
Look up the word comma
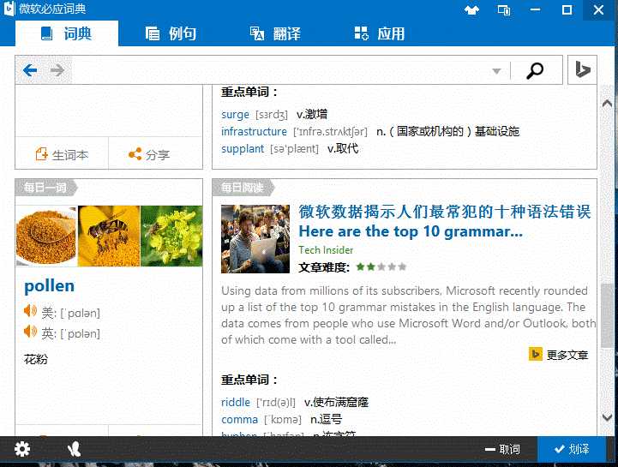coord(240,419)
